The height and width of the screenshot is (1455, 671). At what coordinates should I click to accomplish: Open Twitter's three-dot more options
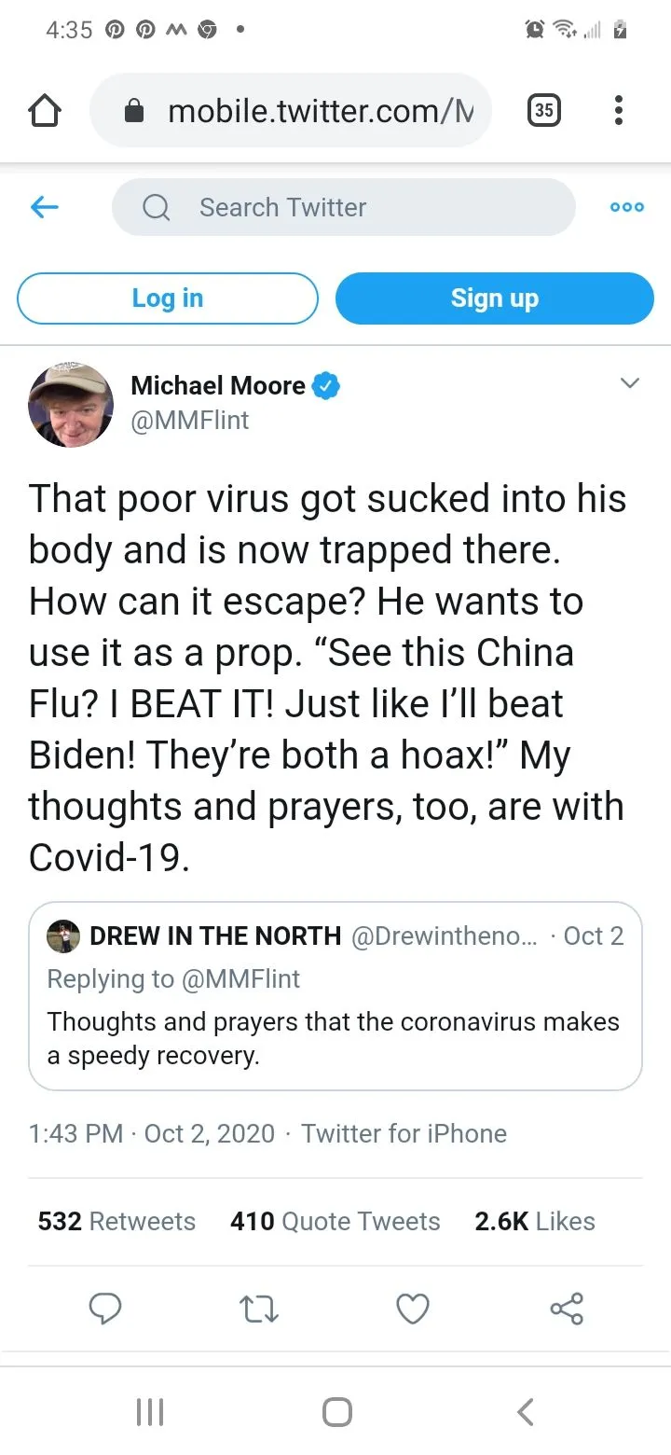[626, 207]
